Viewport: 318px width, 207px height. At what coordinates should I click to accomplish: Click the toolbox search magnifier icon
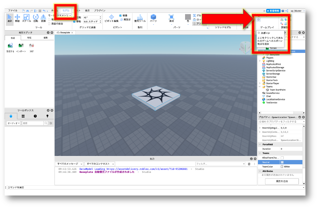click(x=46, y=123)
